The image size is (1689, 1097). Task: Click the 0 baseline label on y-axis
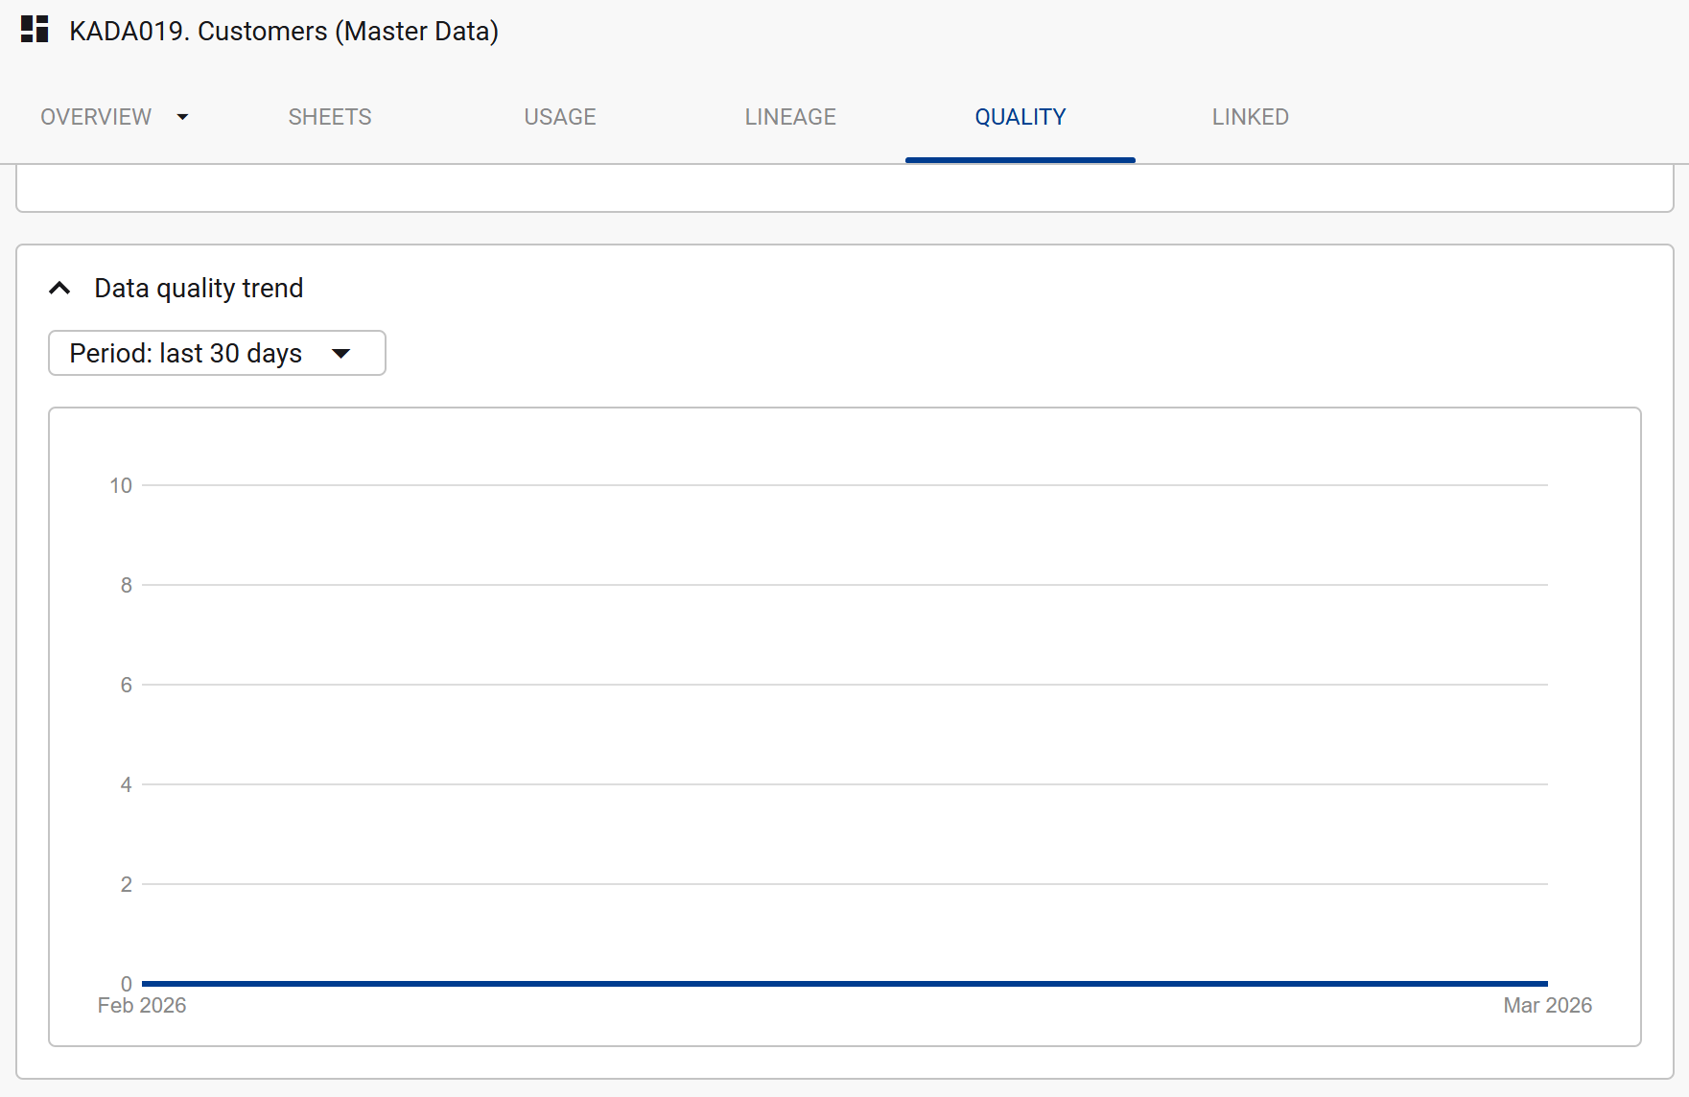click(126, 984)
